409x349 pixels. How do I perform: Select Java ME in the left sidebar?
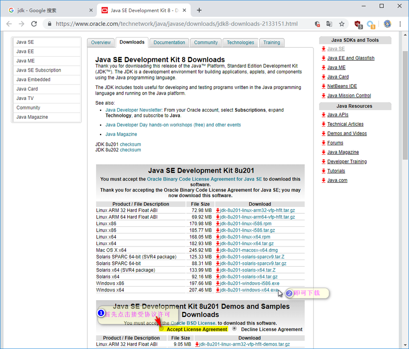coord(46,61)
